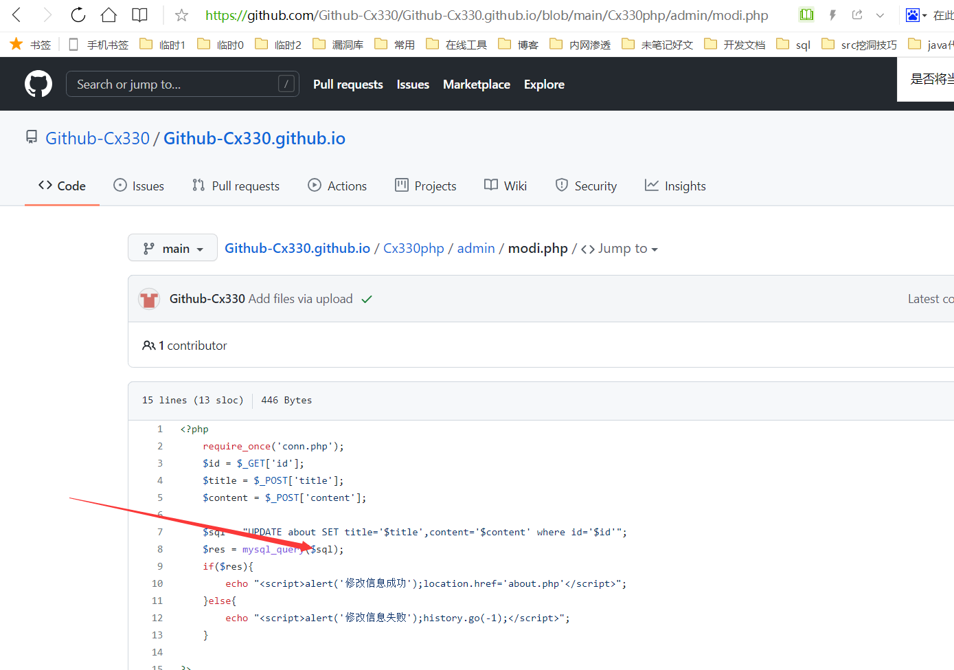
Task: Click line number 10 in code
Action: [x=157, y=583]
